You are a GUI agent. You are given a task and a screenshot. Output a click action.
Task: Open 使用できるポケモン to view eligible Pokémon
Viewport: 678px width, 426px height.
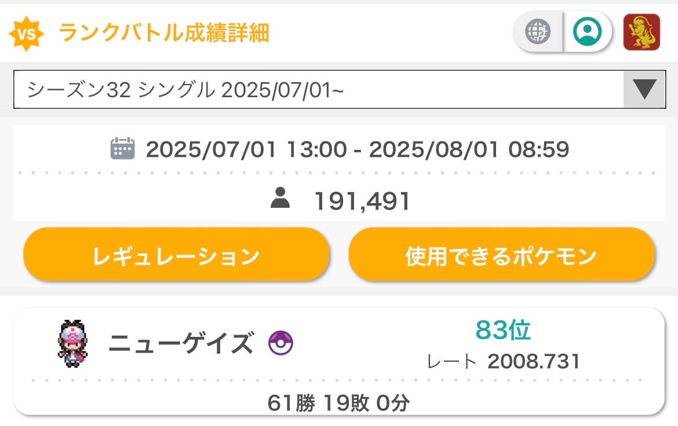(x=501, y=255)
